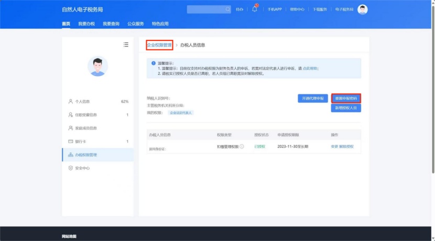The height and width of the screenshot is (241, 435).
Task: Click the 点此帮助 link in the notice
Action: (310, 69)
